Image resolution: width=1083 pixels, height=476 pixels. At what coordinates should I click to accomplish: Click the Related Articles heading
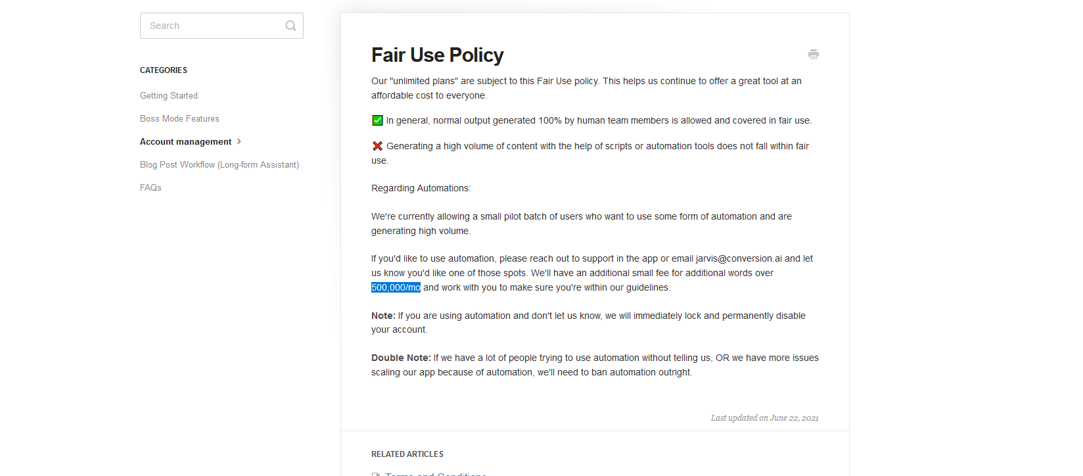coord(407,454)
